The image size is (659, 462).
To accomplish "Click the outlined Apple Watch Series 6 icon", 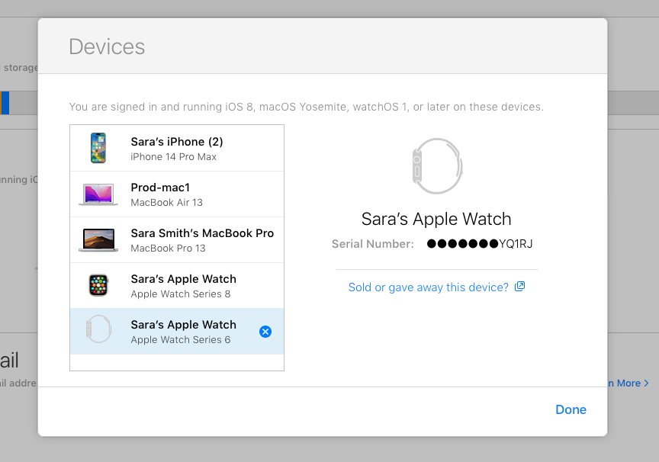I will coord(98,329).
